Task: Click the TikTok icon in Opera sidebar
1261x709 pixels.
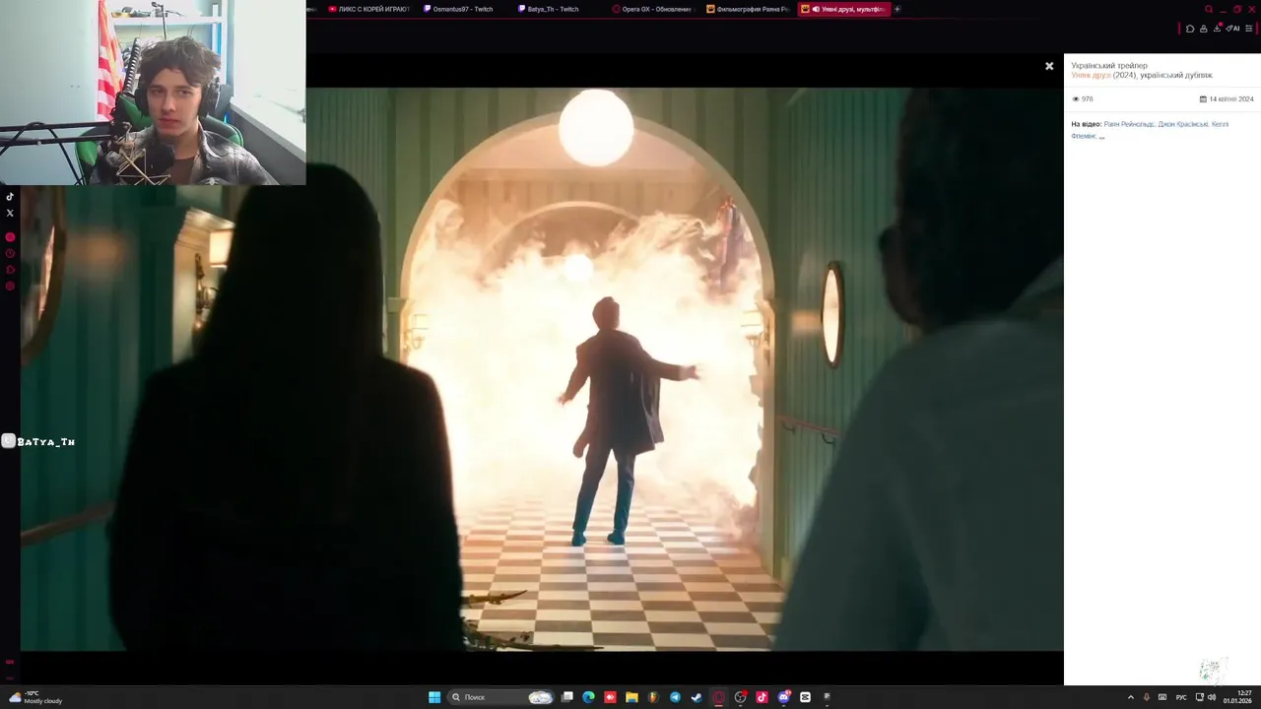Action: pyautogui.click(x=10, y=197)
